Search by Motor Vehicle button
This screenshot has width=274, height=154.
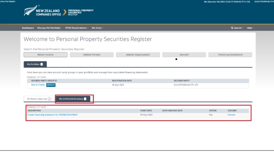46,55
